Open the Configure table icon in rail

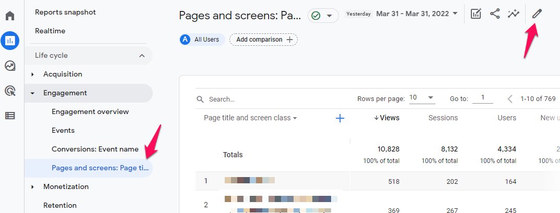[x=10, y=116]
